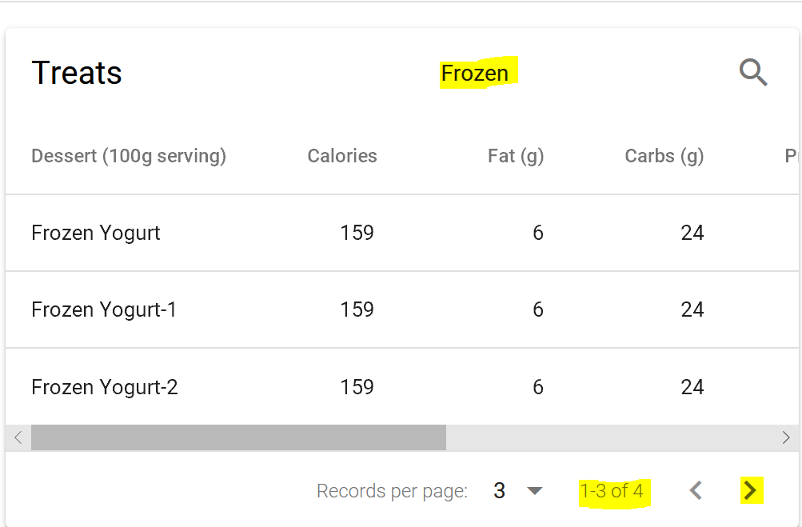Select the records per page value 3
The height and width of the screenshot is (527, 802).
point(499,491)
